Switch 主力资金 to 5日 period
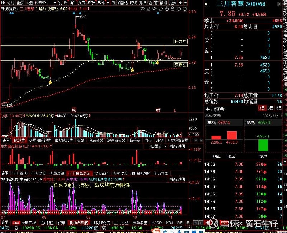287x233 pixels. click(x=279, y=108)
